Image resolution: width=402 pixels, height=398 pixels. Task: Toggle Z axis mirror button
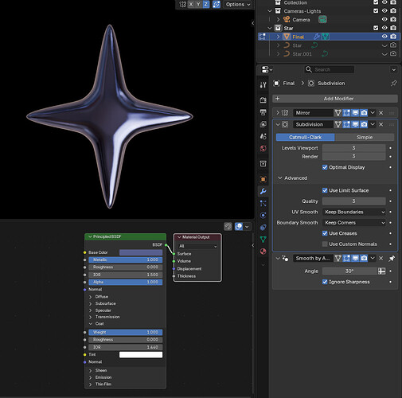point(206,4)
